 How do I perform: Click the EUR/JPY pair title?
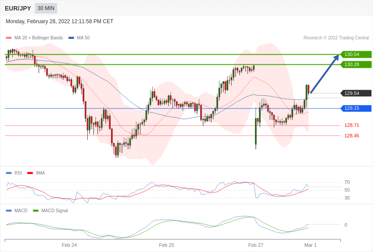coord(18,8)
